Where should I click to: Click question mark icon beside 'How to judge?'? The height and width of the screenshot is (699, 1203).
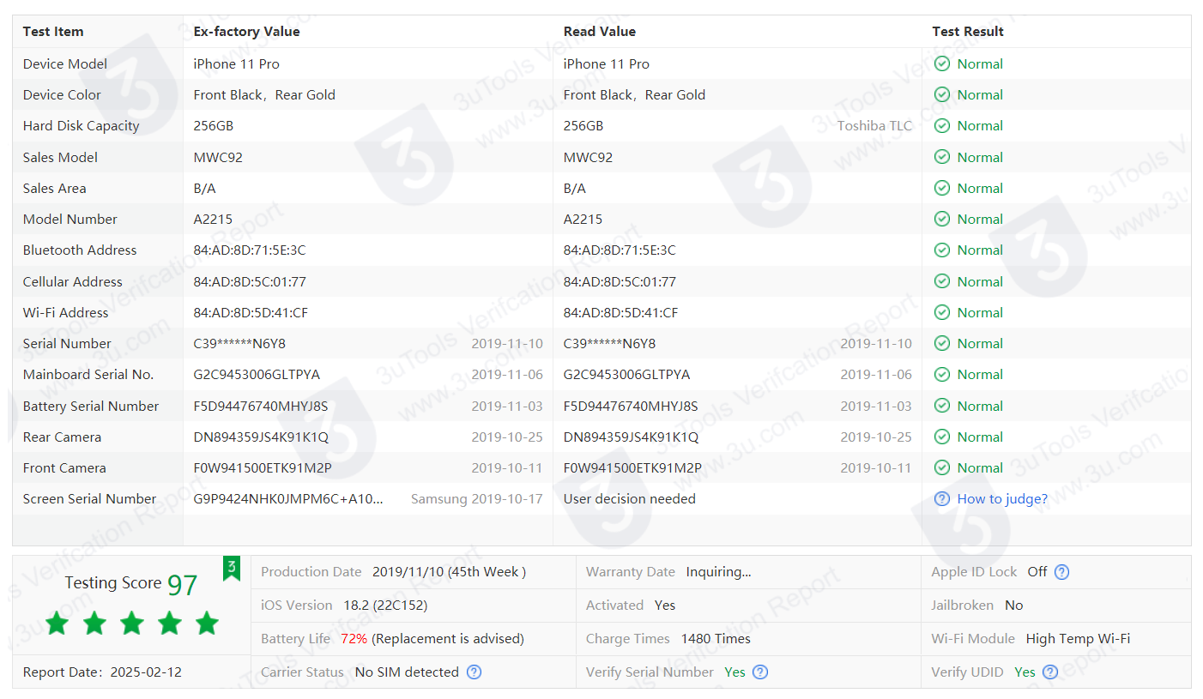coord(942,499)
